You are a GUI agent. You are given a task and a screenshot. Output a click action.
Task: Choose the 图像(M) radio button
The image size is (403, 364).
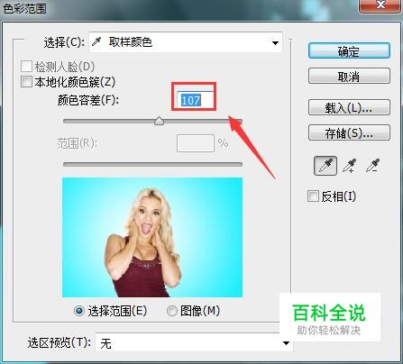coord(172,311)
